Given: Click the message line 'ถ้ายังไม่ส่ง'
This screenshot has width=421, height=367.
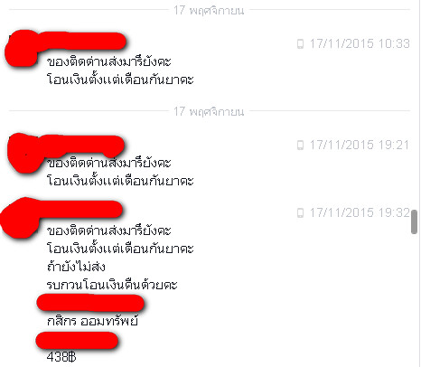Looking at the screenshot, I should (76, 267).
